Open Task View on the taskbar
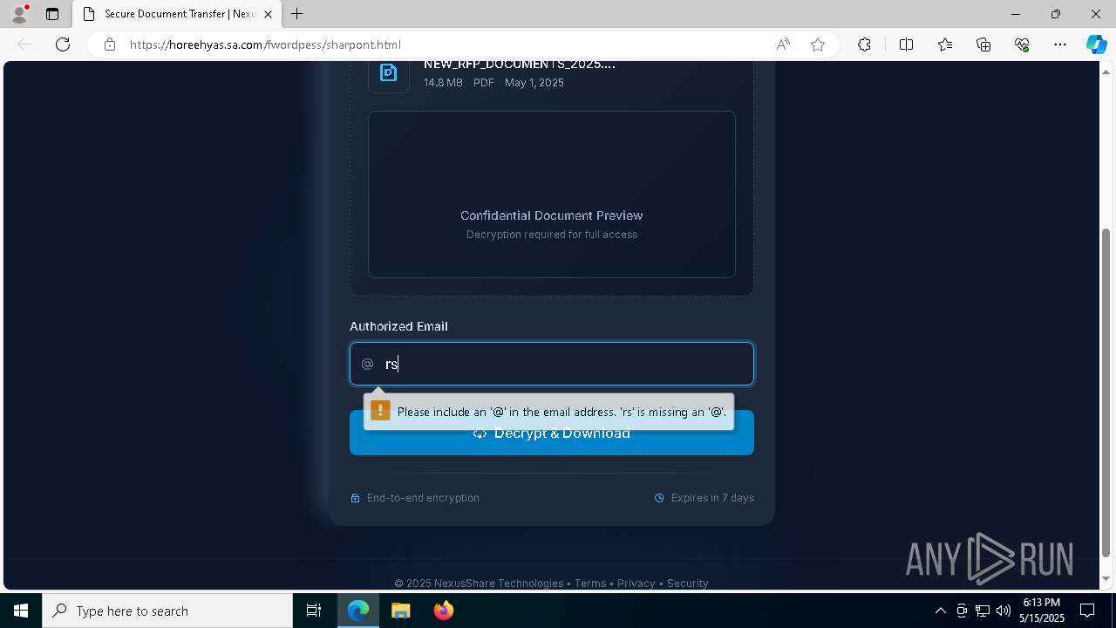1116x628 pixels. pos(314,611)
